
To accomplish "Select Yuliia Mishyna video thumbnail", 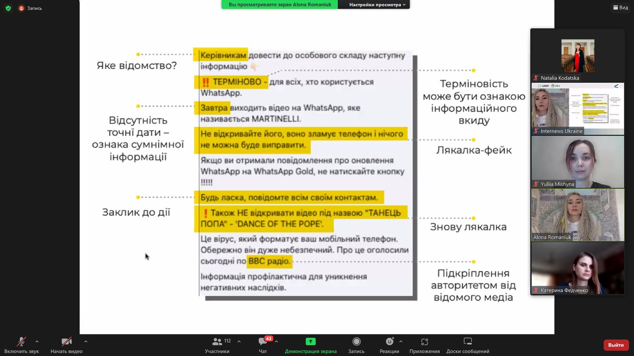I will point(577,162).
